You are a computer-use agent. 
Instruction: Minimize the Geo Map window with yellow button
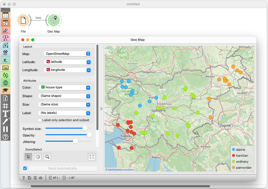tap(28, 40)
